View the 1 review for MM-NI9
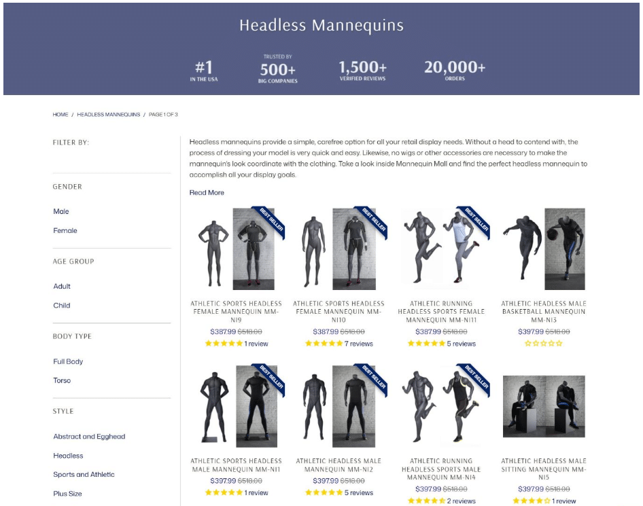This screenshot has height=506, width=643. pos(256,344)
